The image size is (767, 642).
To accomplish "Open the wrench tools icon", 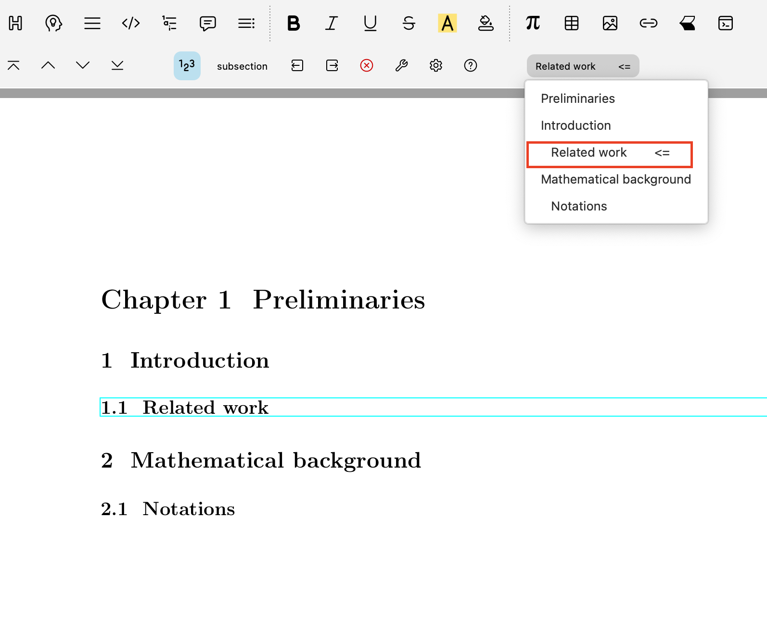I will tap(401, 65).
